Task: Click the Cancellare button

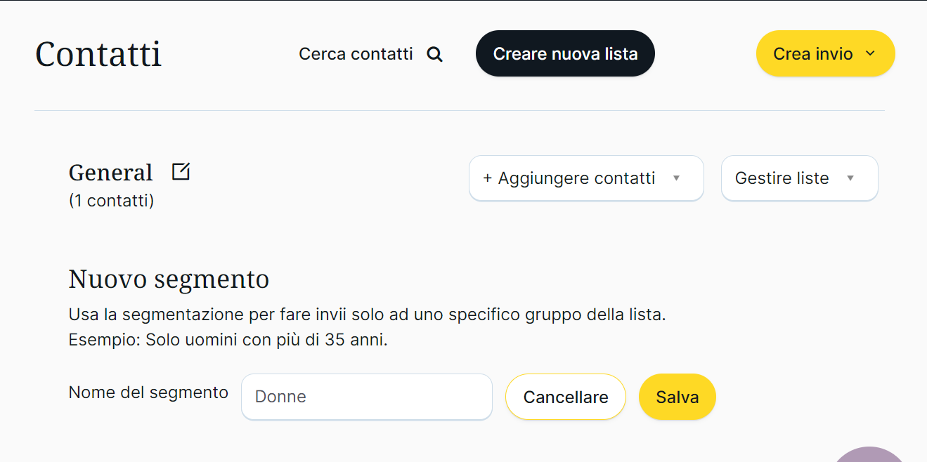Action: (x=565, y=397)
